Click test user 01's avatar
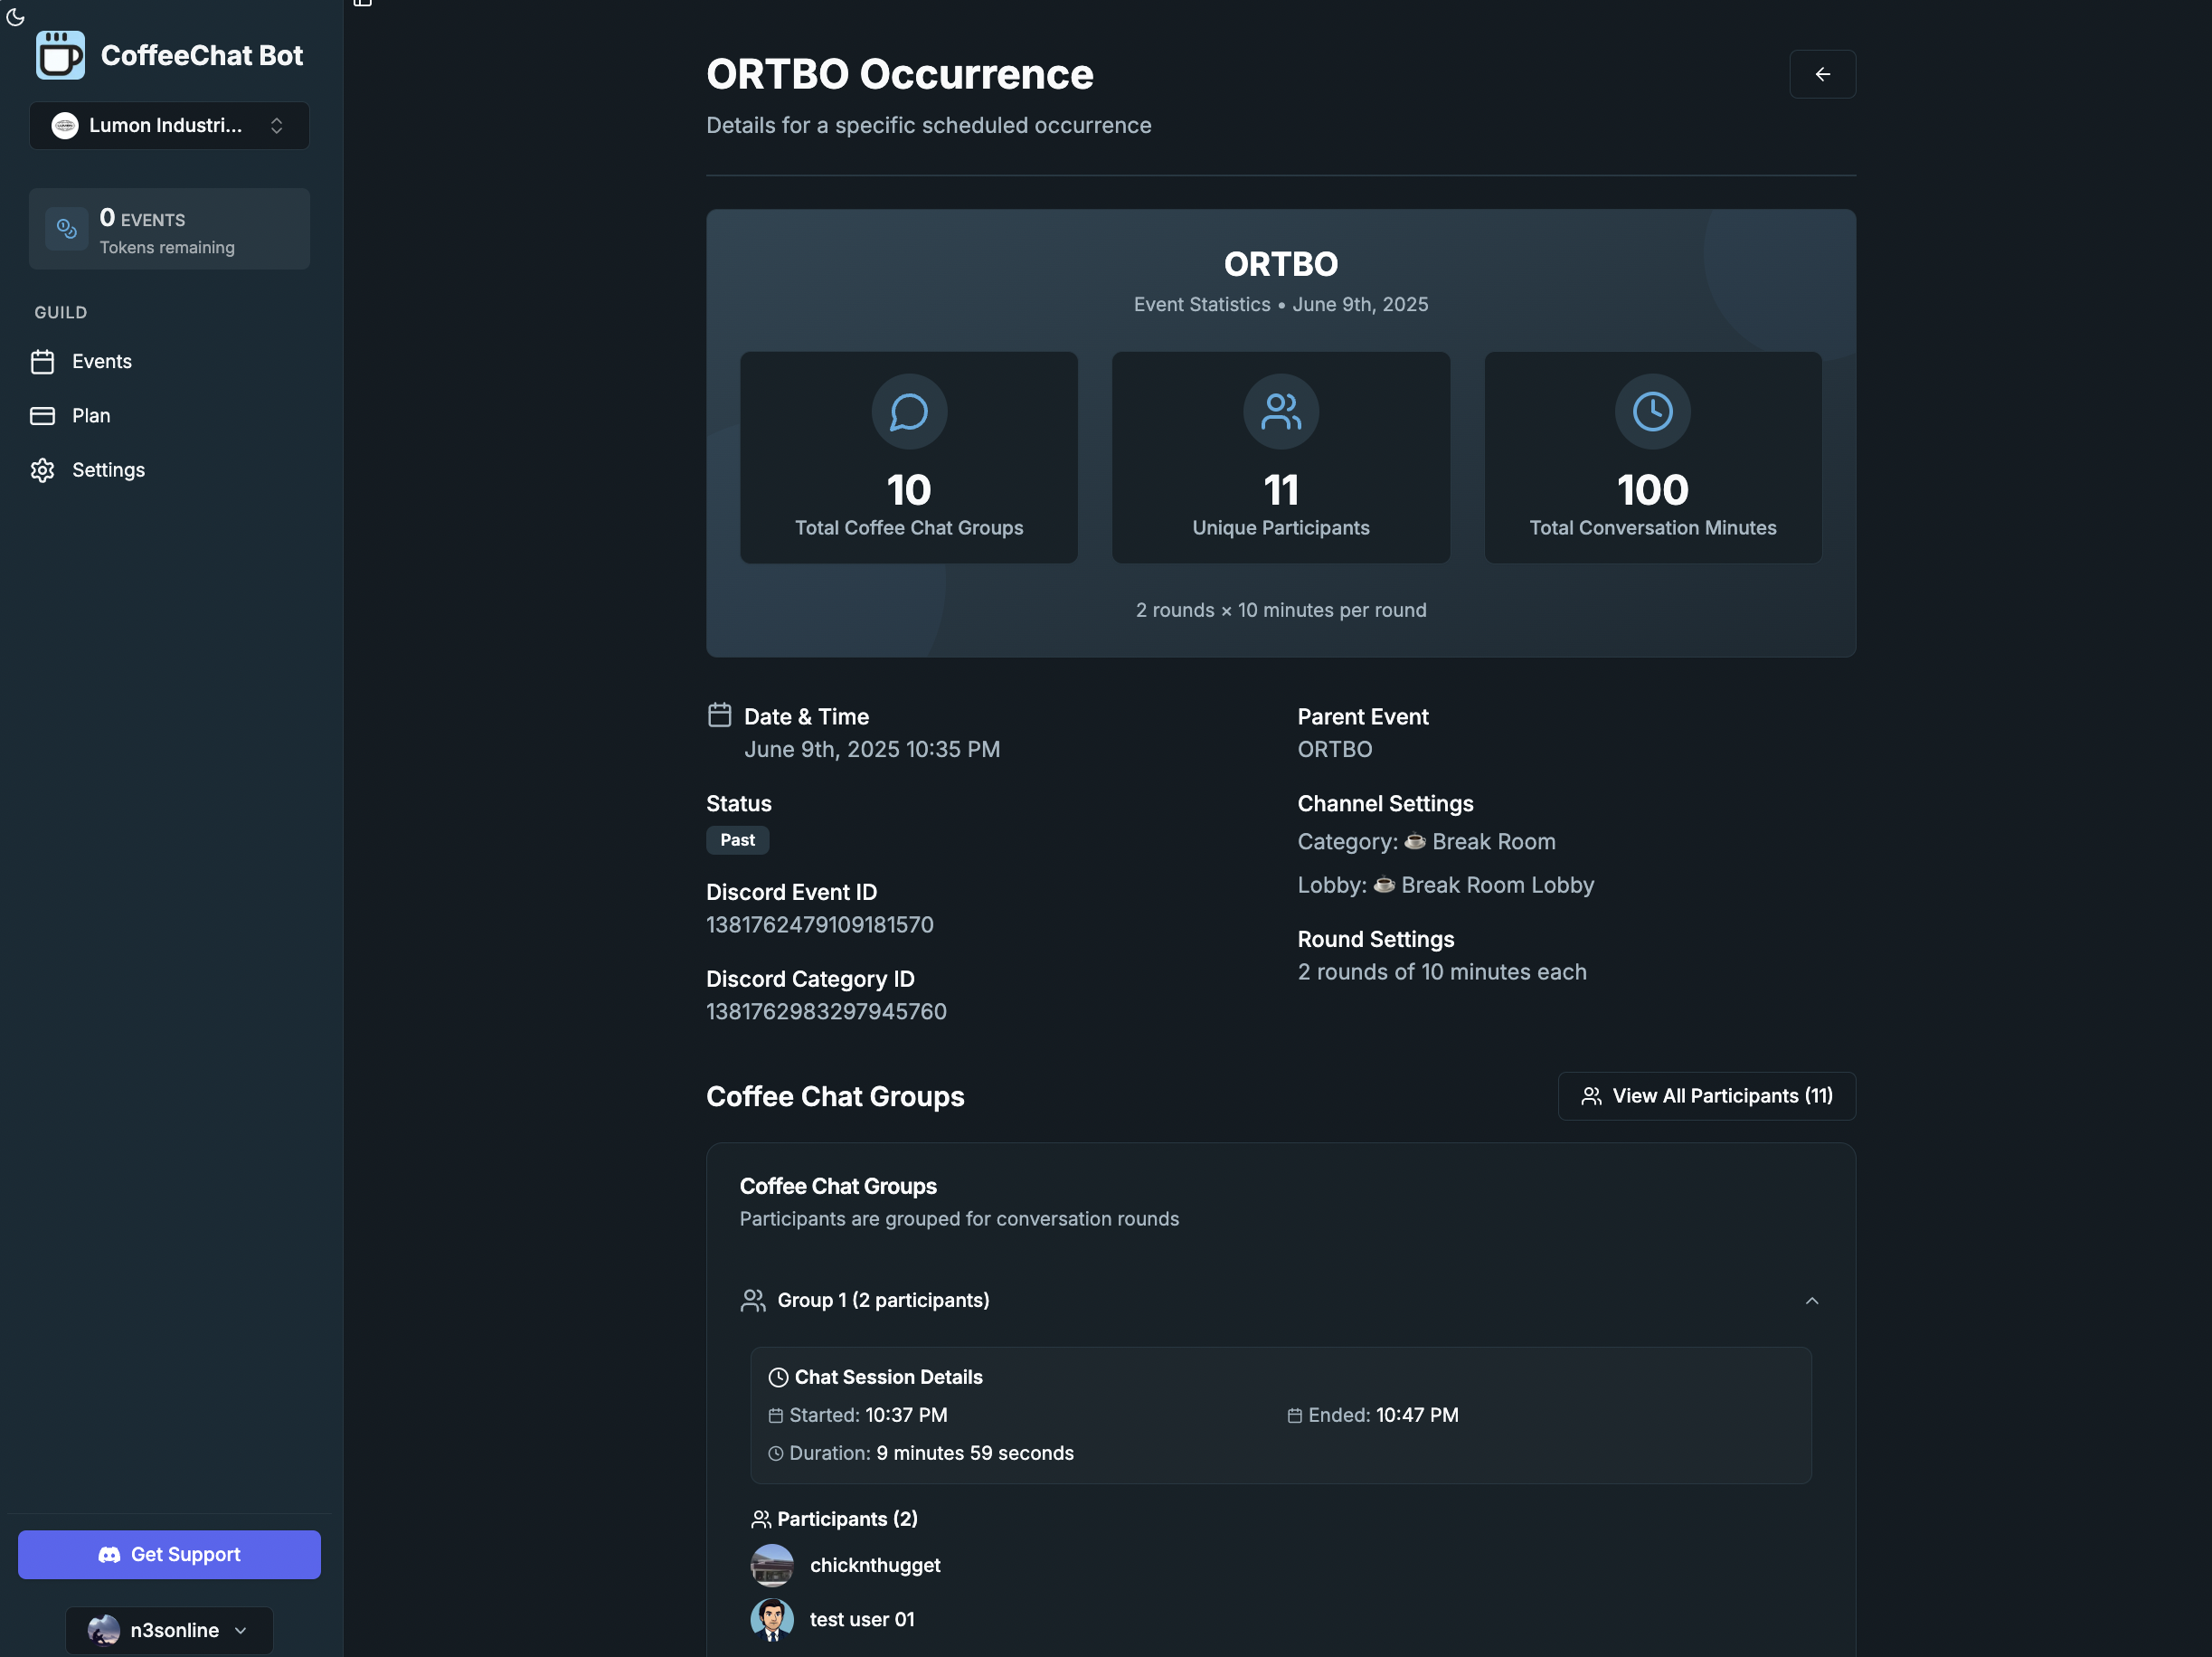2212x1657 pixels. click(772, 1619)
